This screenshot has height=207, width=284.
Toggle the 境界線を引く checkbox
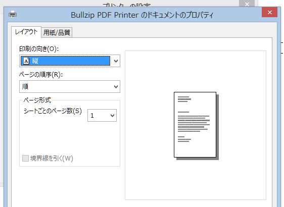[x=25, y=158]
